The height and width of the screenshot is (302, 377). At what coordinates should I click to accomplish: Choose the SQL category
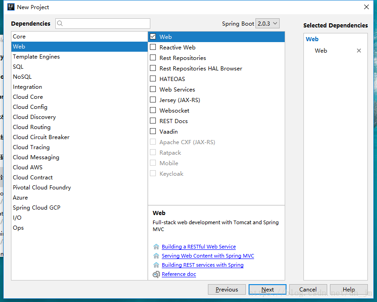coord(80,67)
